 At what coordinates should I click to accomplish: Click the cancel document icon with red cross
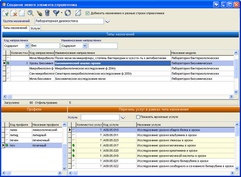(x=14, y=13)
